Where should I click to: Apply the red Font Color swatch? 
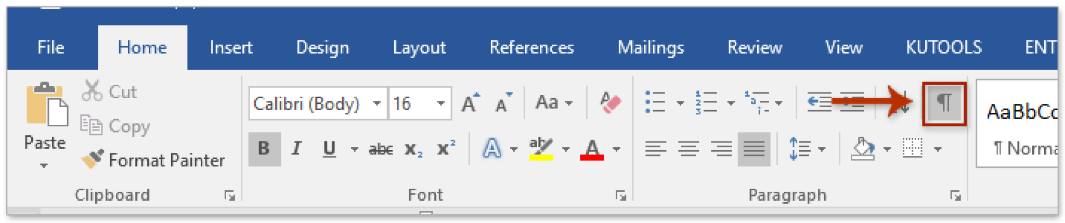pyautogui.click(x=592, y=150)
